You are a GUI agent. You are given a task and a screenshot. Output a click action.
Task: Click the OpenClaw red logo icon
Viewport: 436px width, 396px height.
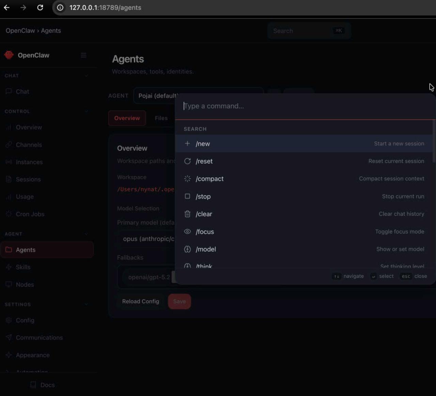[9, 55]
